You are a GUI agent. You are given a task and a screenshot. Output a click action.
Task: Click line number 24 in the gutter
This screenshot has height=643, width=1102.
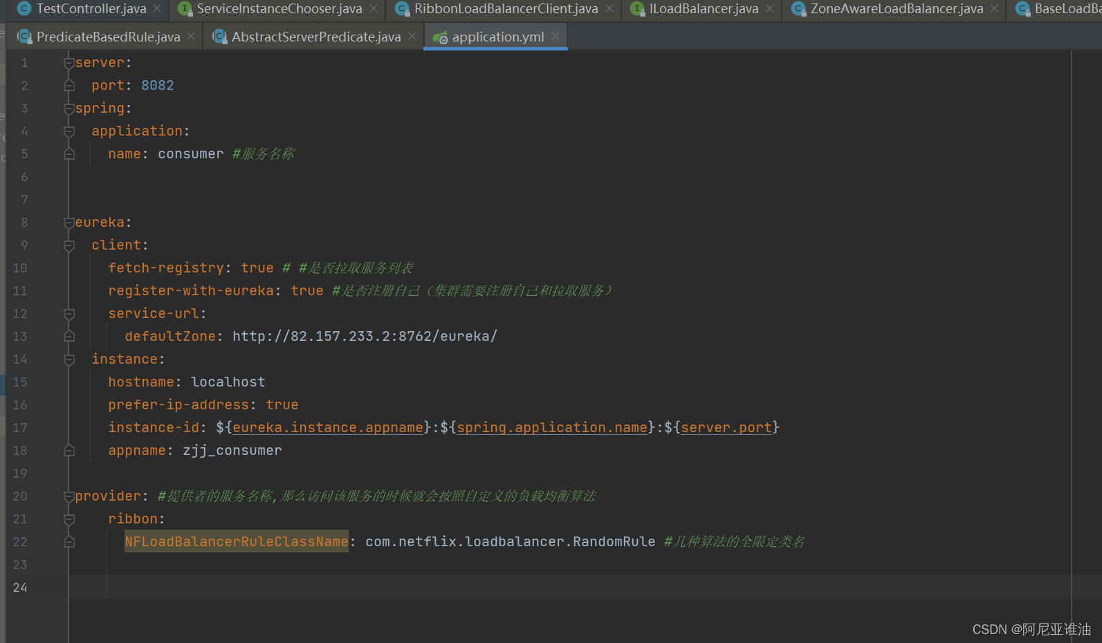tap(20, 587)
